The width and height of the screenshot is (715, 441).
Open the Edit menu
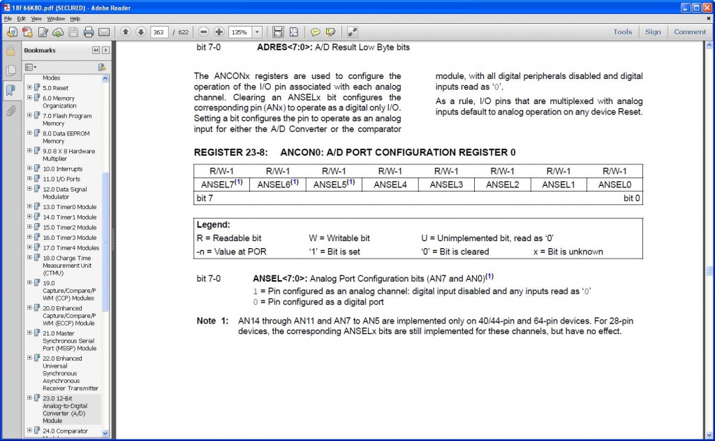[x=21, y=19]
